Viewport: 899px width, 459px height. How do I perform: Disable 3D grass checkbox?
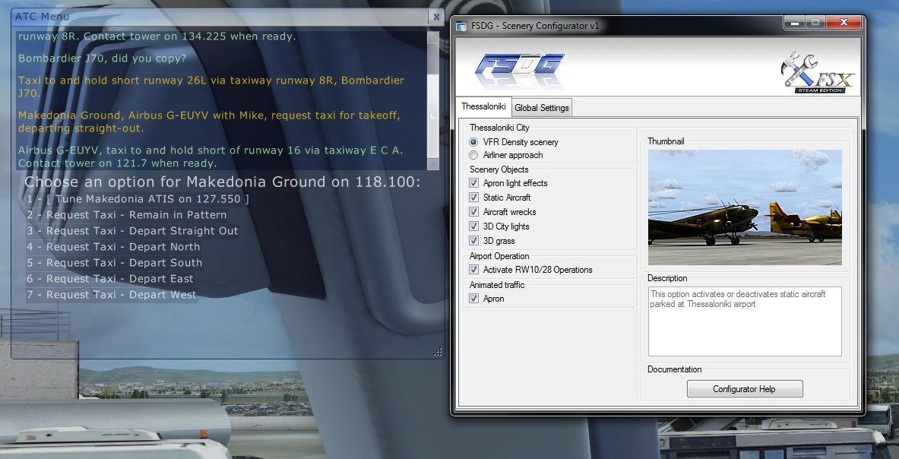pos(474,241)
